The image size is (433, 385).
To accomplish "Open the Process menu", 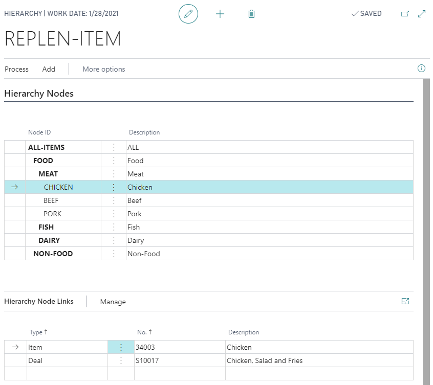I will (x=17, y=69).
